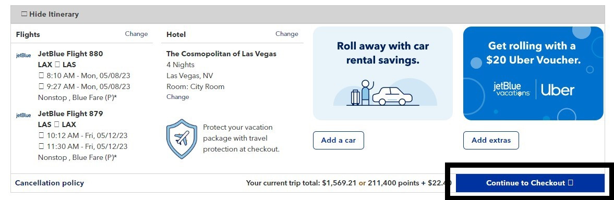This screenshot has width=614, height=200.
Task: Click the travel protection shield icon
Action: coord(182,139)
